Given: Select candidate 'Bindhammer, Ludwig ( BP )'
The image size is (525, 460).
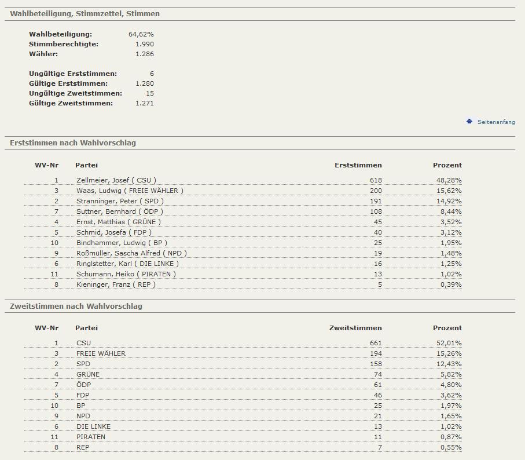Looking at the screenshot, I should click(122, 243).
